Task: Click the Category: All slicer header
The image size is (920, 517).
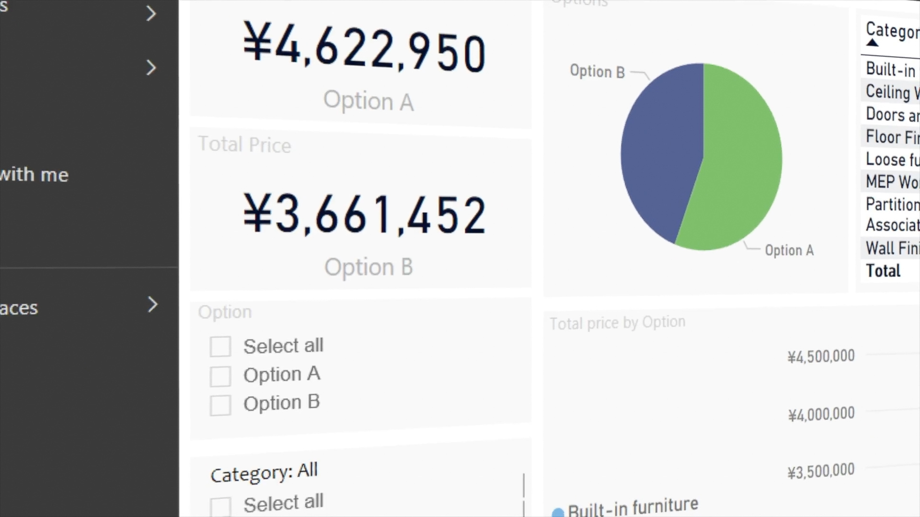Action: 264,472
